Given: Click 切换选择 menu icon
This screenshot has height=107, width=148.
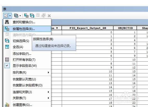Looking at the screenshot, I should (7, 41).
